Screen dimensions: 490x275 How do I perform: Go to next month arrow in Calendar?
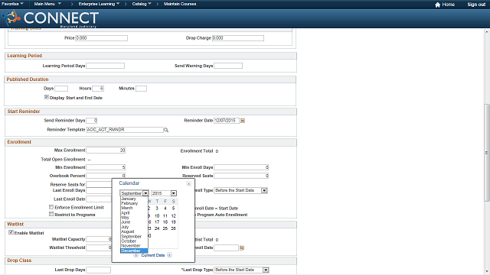169,255
